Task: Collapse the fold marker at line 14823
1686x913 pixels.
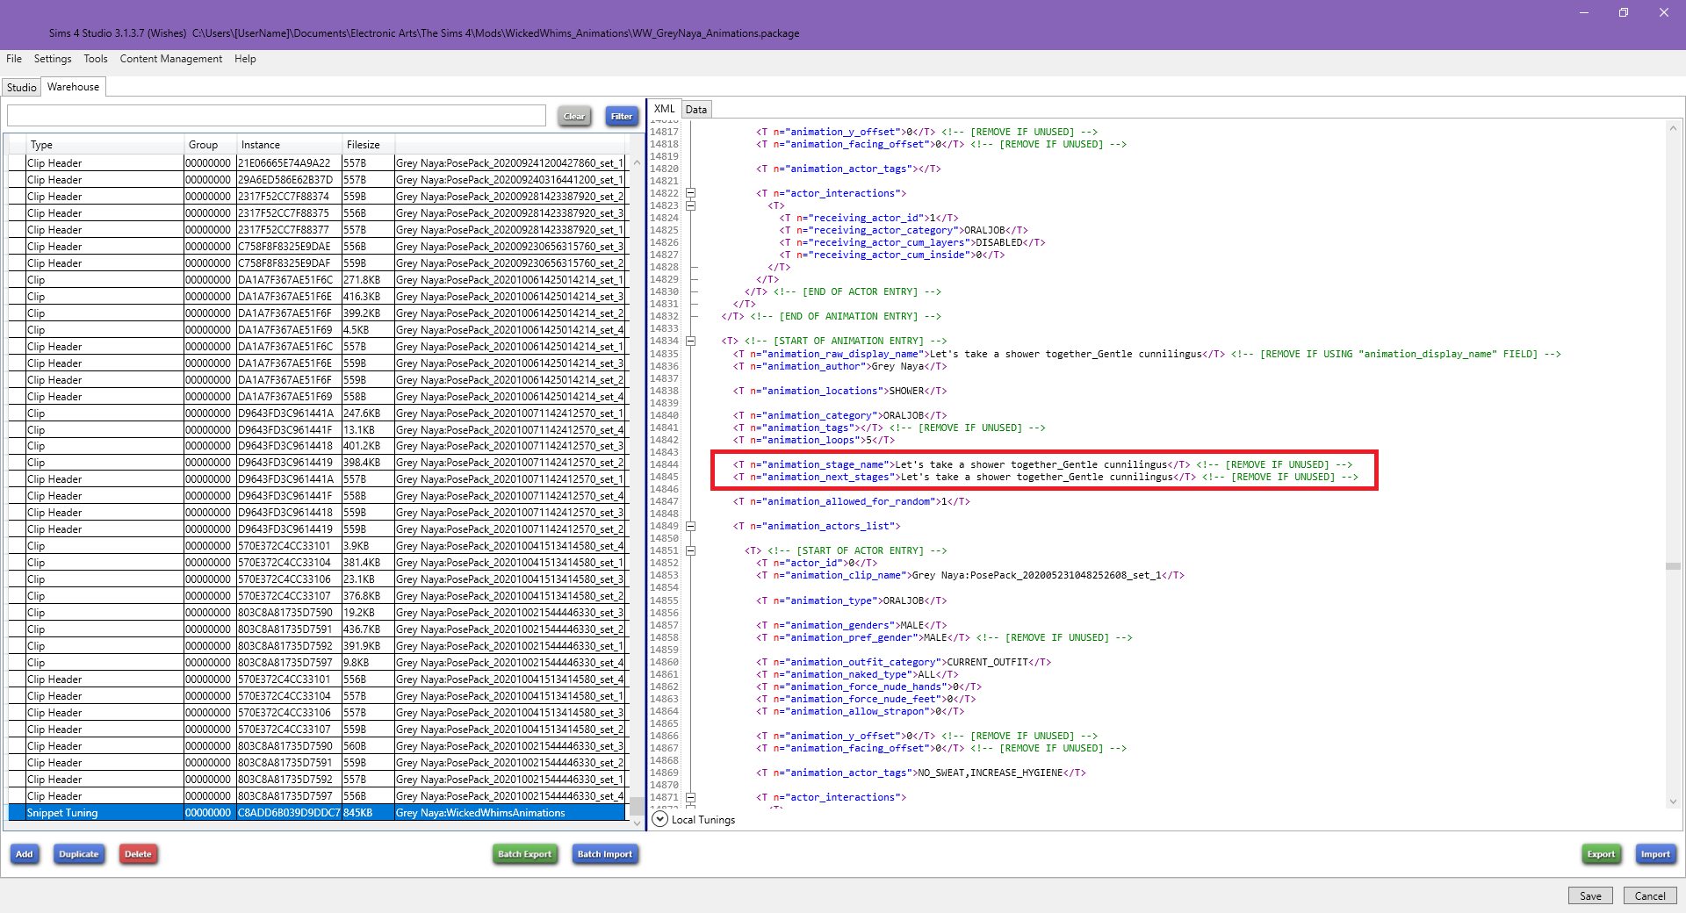Action: click(x=691, y=205)
